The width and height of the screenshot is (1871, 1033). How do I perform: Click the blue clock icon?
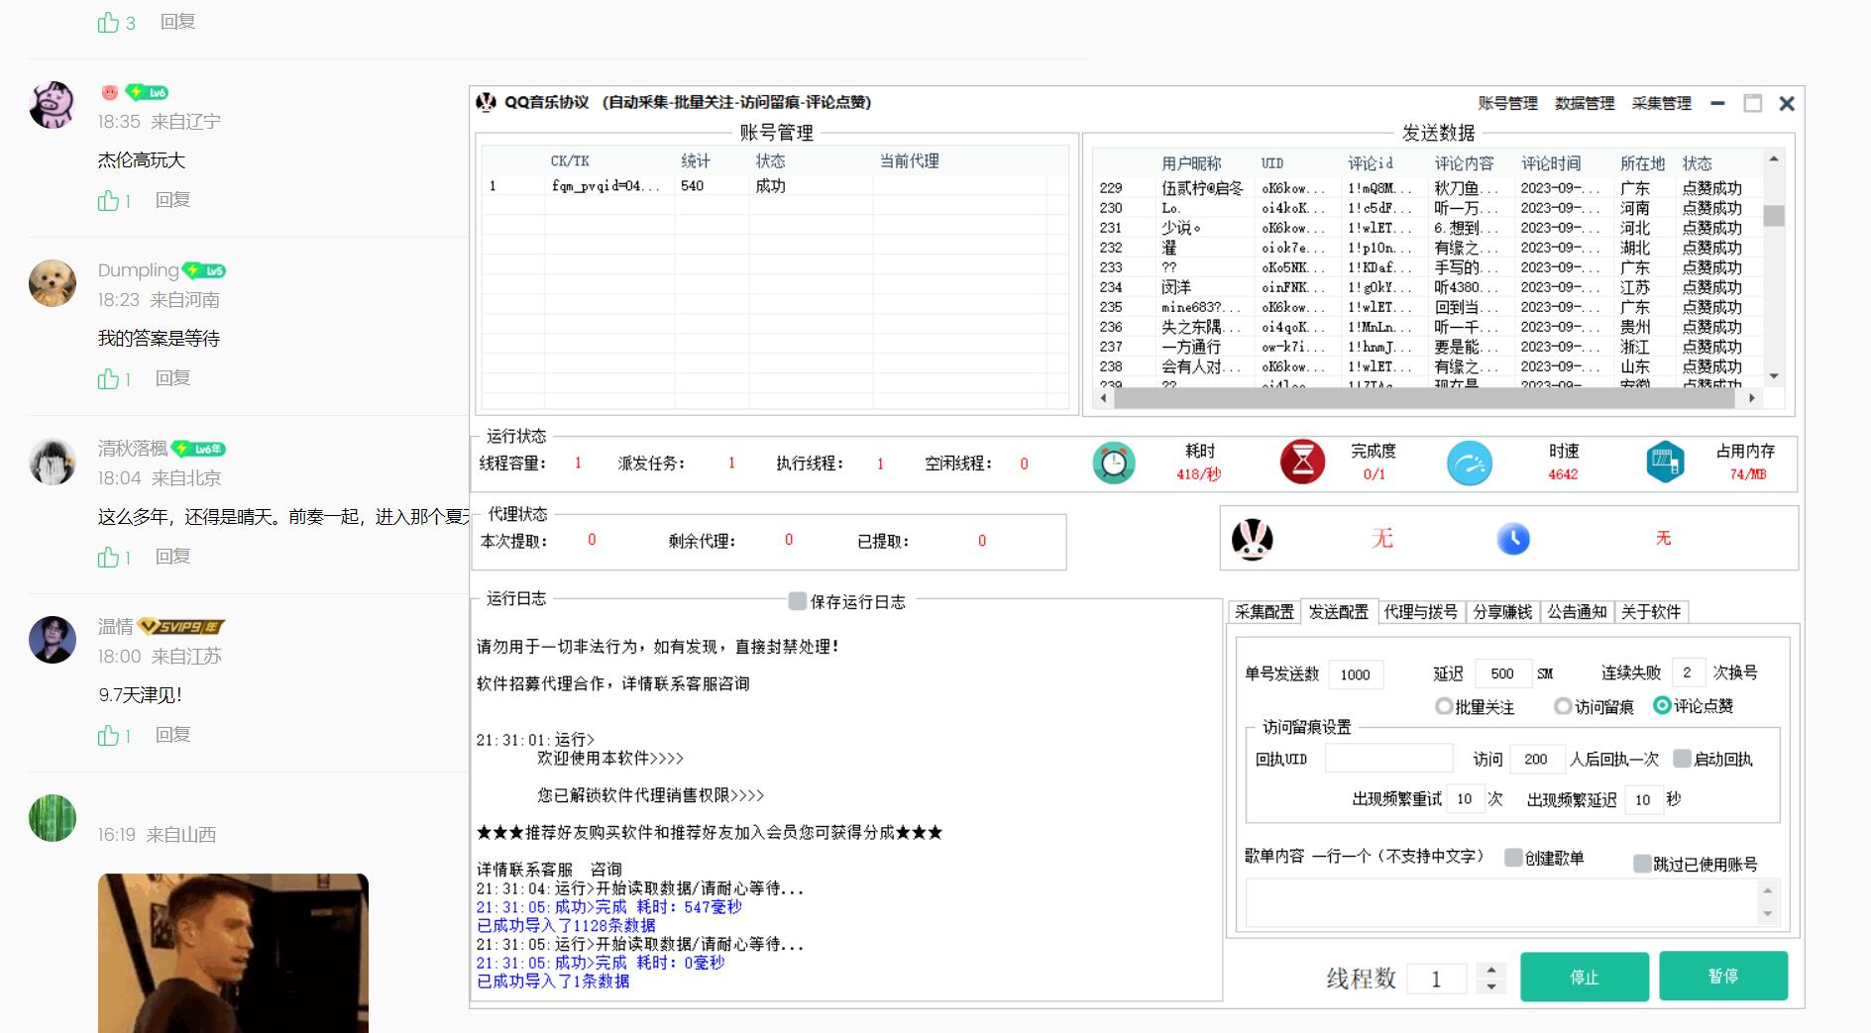click(1512, 539)
